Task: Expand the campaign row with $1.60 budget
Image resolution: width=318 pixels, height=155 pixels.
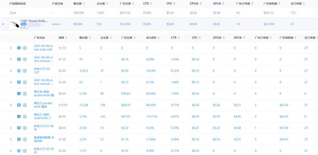Action: coord(11,82)
